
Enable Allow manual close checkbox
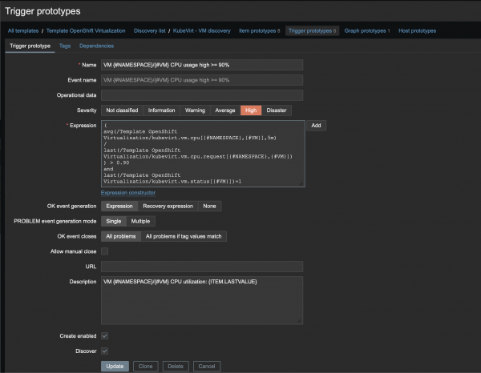[x=104, y=251]
